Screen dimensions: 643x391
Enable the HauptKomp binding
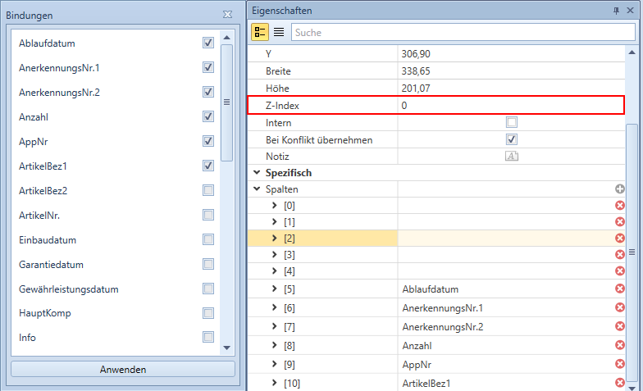coord(208,313)
